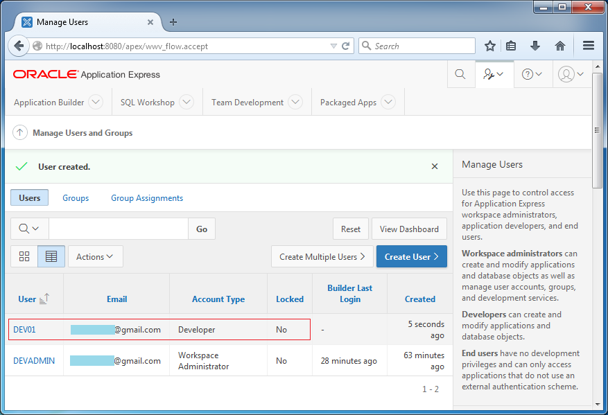The height and width of the screenshot is (415, 608).
Task: Bookmark this page with the star icon
Action: point(490,46)
